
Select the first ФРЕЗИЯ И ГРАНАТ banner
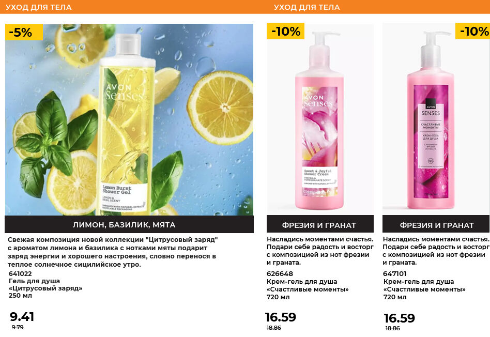(x=320, y=225)
